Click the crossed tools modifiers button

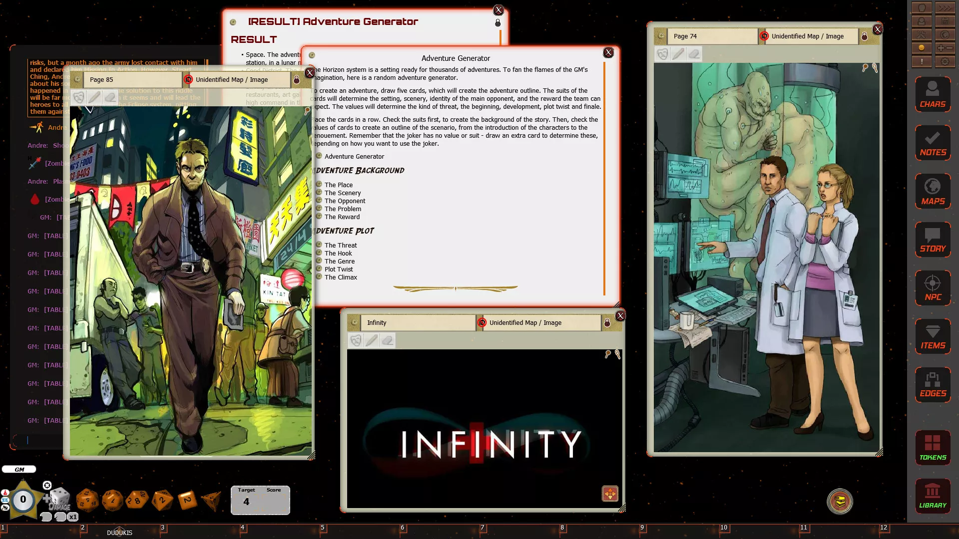click(922, 35)
